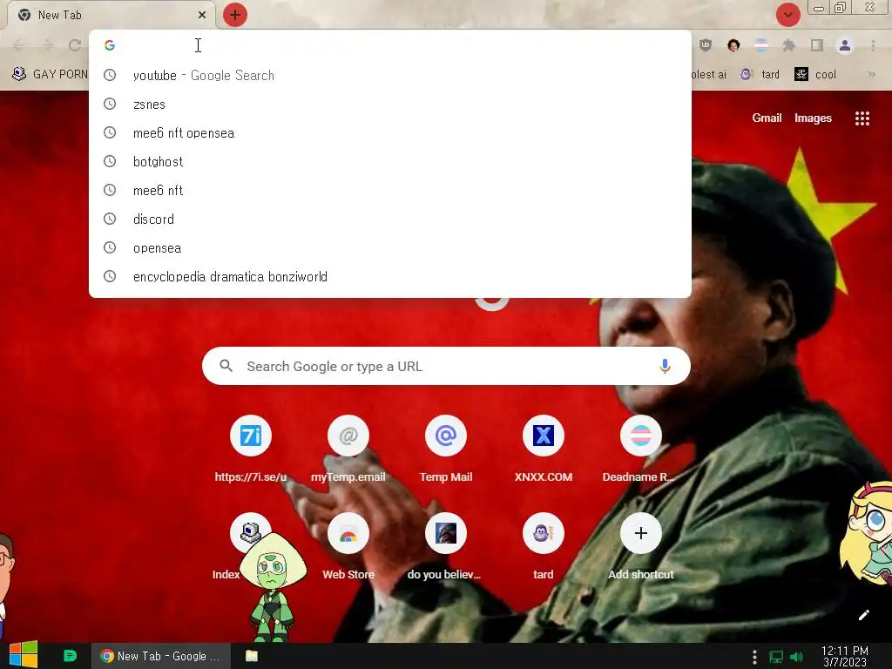This screenshot has height=669, width=892.
Task: Open the Google apps grid
Action: click(862, 118)
